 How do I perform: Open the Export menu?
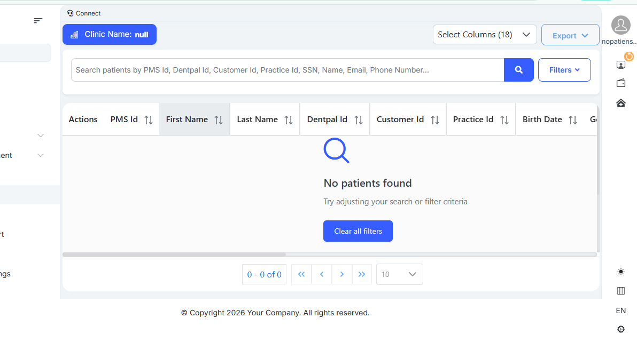570,35
